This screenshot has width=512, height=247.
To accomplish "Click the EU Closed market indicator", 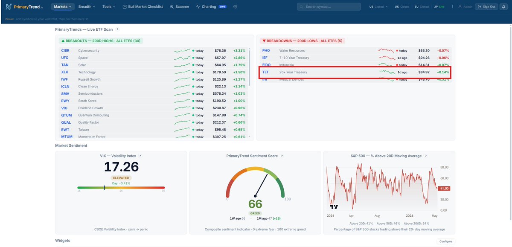I will tap(421, 7).
